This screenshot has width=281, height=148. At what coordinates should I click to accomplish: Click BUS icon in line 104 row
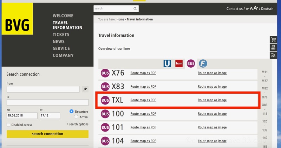click(x=105, y=141)
